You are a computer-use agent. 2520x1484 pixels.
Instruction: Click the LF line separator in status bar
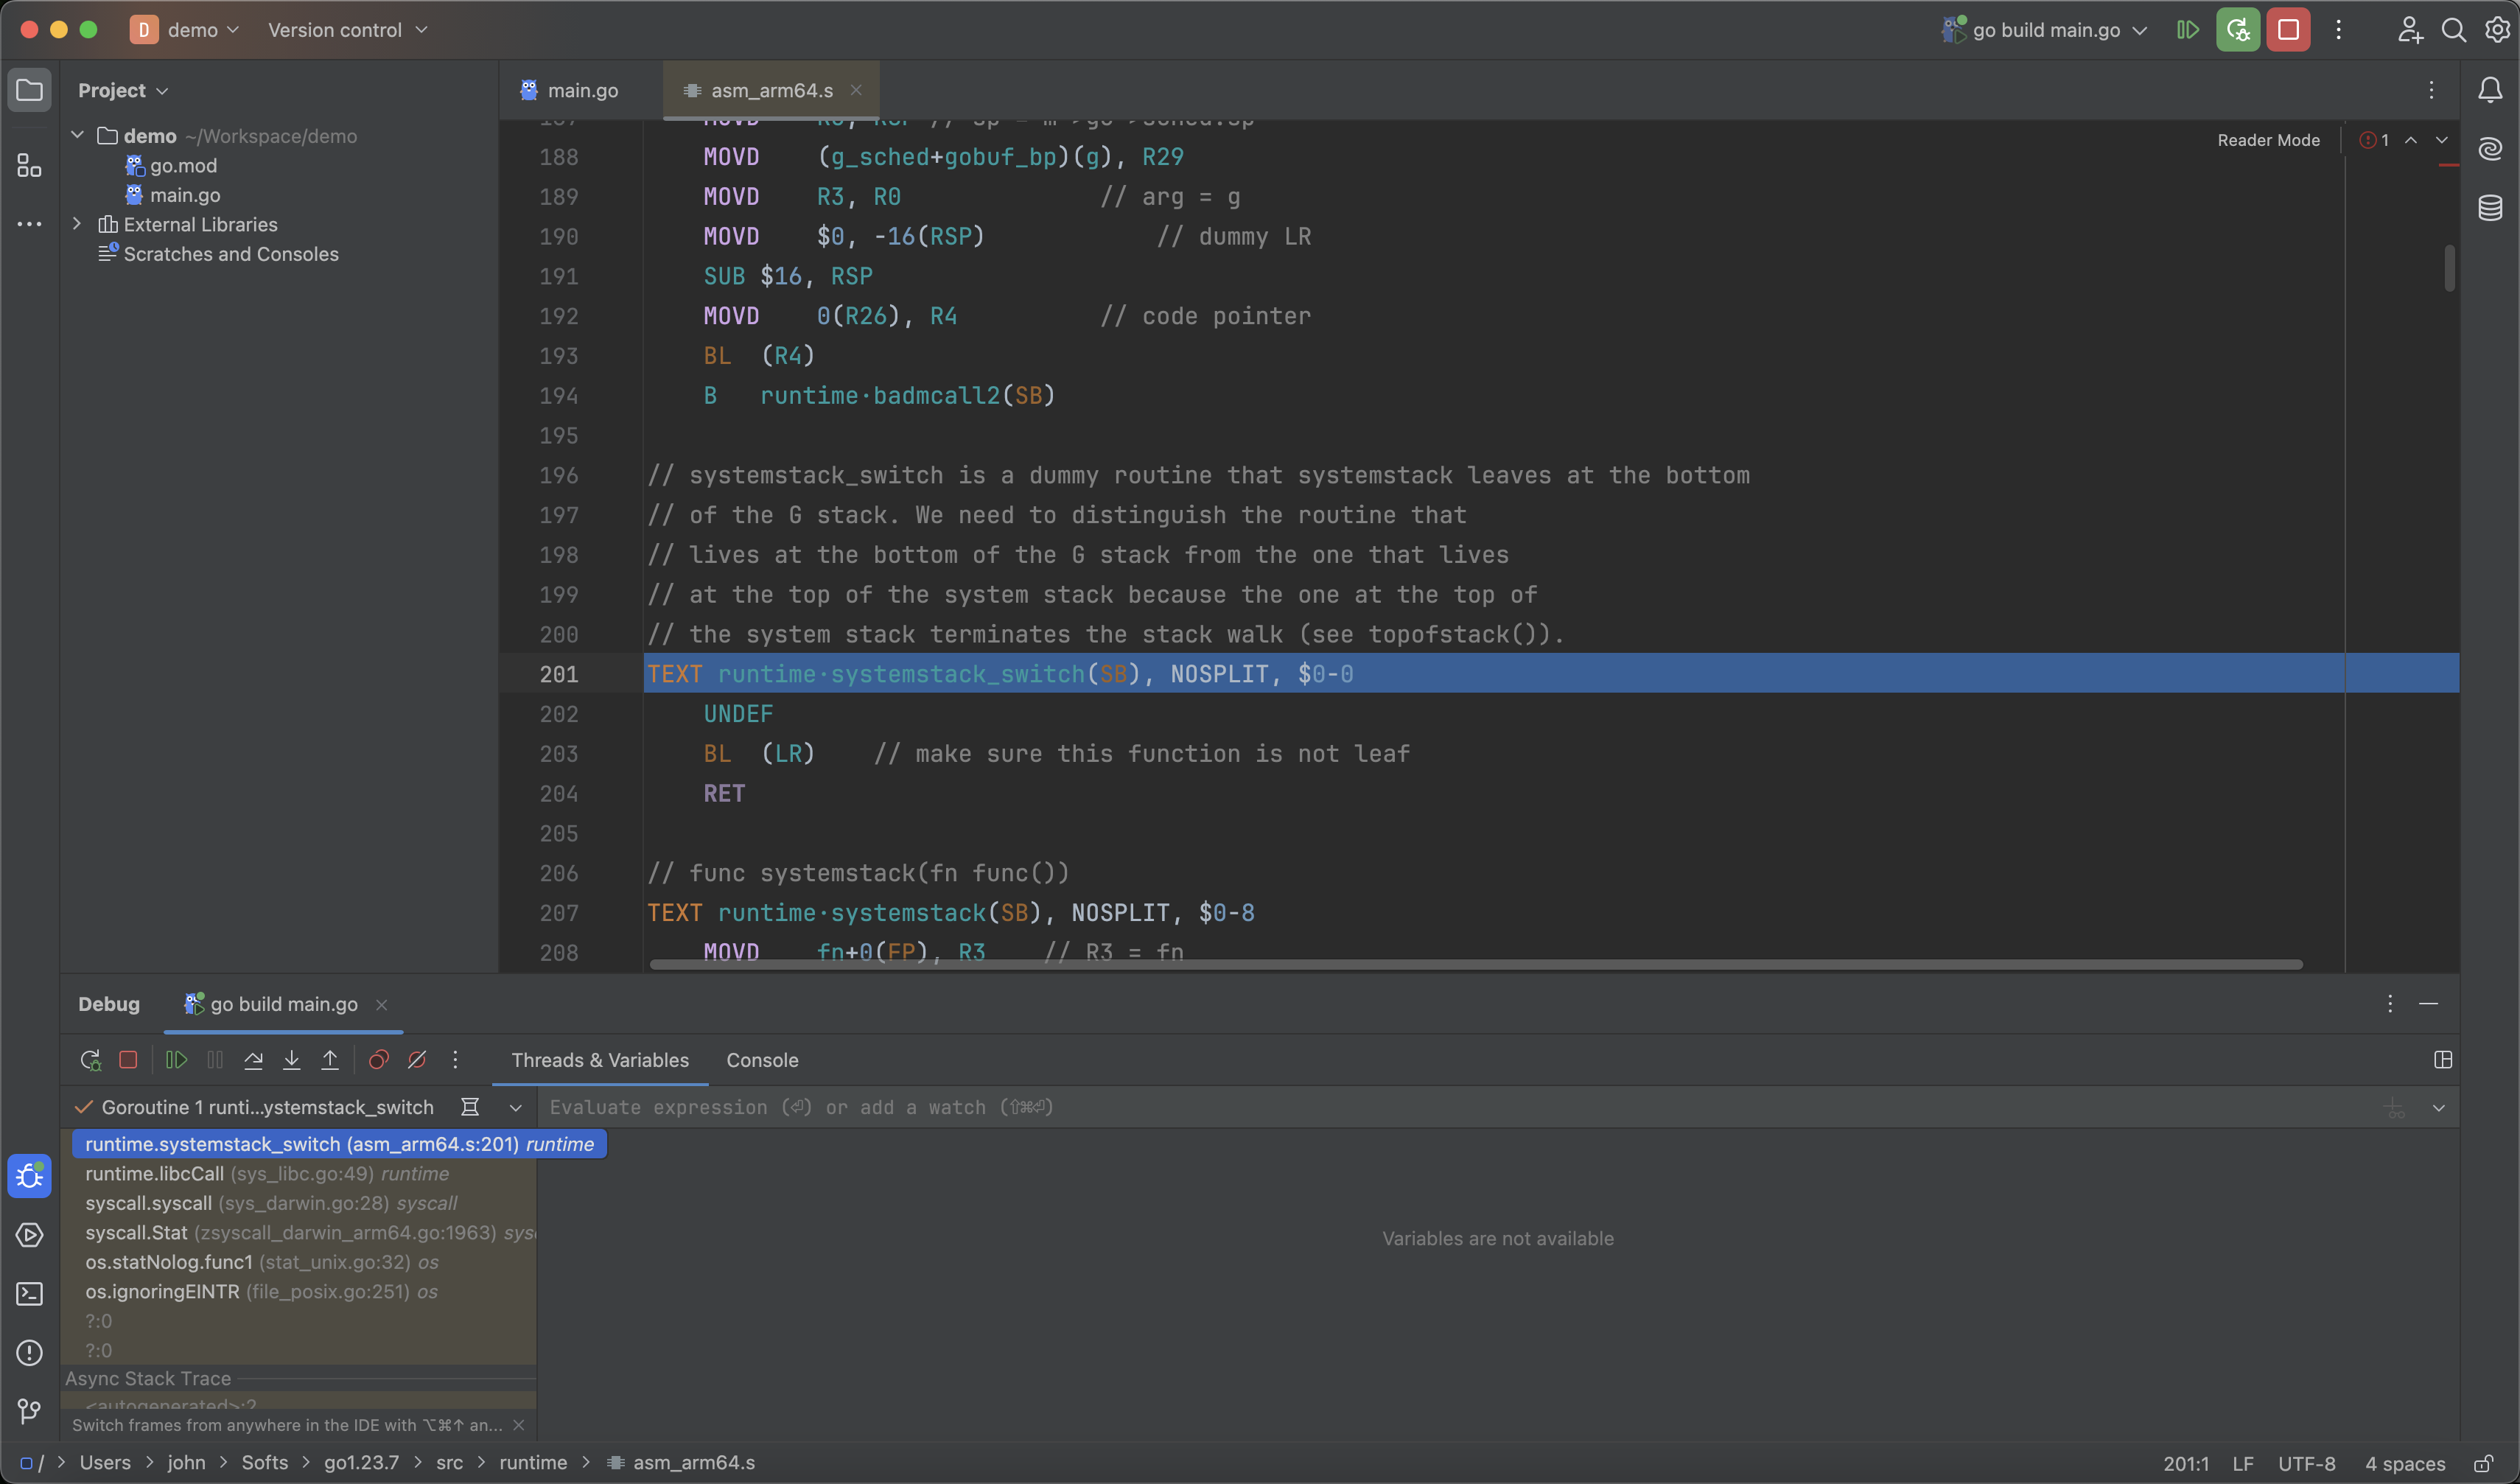(2242, 1463)
